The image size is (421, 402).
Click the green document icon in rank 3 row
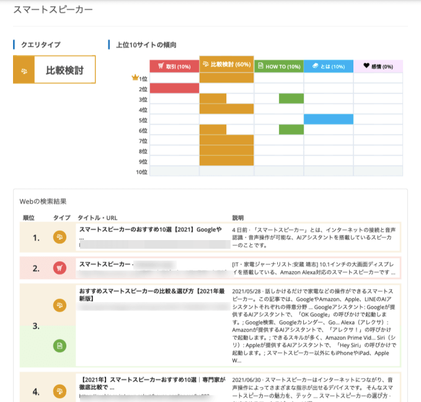point(60,346)
